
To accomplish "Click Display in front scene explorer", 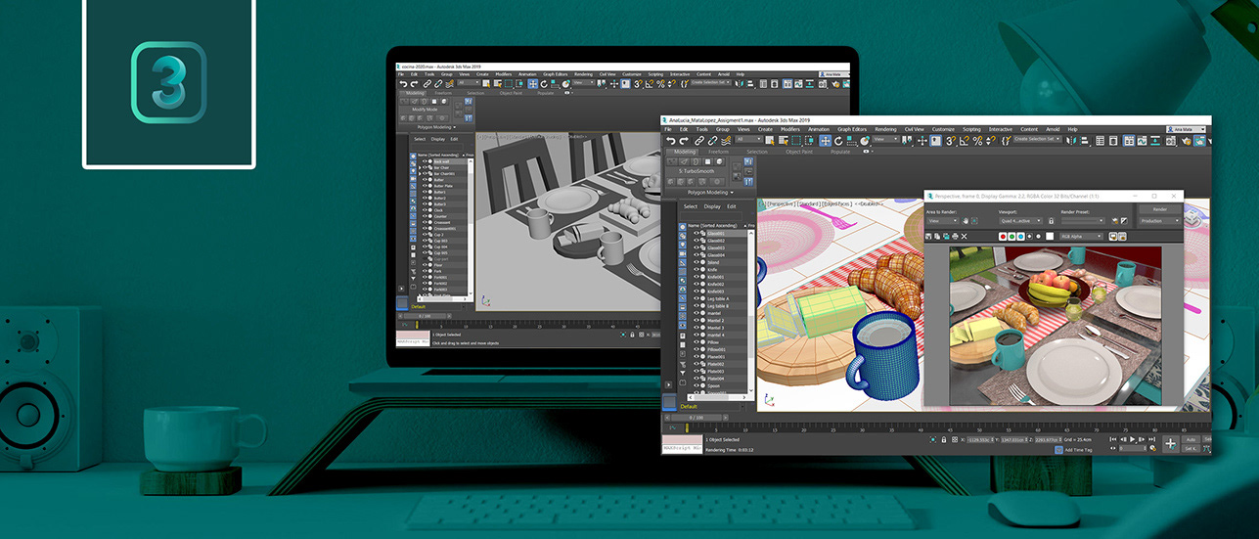I will (x=712, y=206).
